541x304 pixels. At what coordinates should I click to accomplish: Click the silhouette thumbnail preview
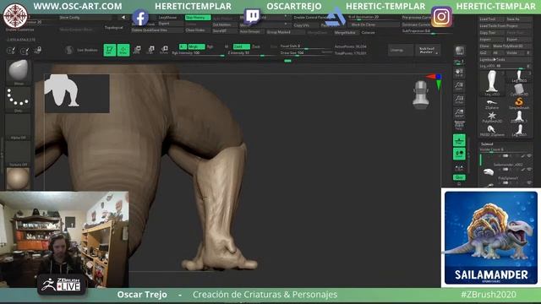pos(77,93)
